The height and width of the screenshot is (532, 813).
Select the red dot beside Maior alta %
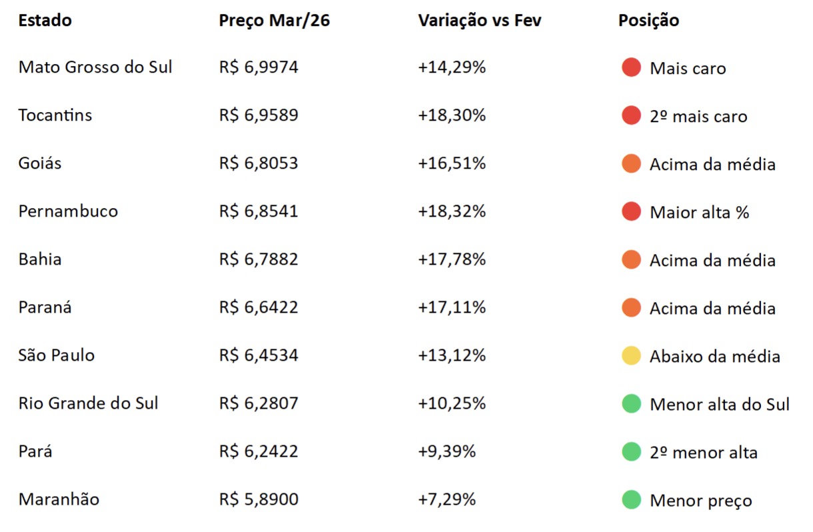[631, 211]
